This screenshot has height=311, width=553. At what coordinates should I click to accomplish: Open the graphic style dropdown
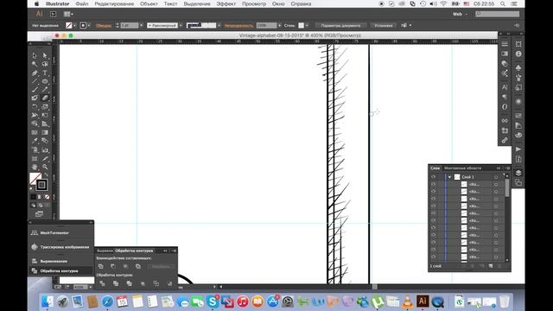pyautogui.click(x=307, y=25)
